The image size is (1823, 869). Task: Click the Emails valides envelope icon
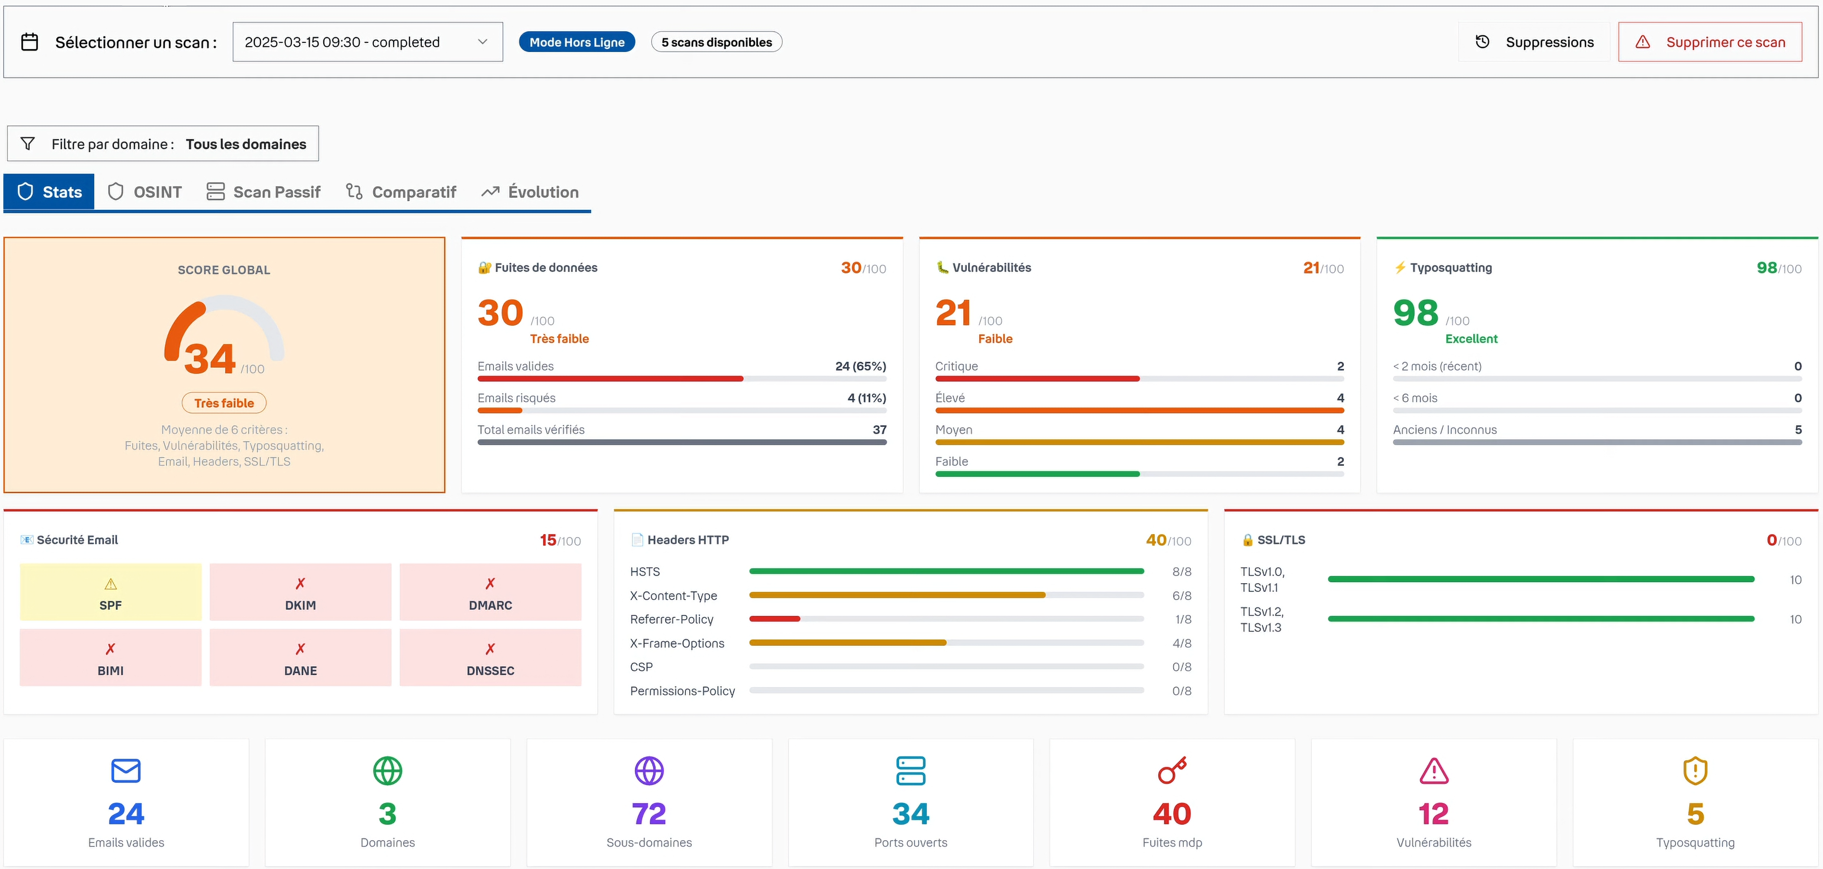pos(126,771)
